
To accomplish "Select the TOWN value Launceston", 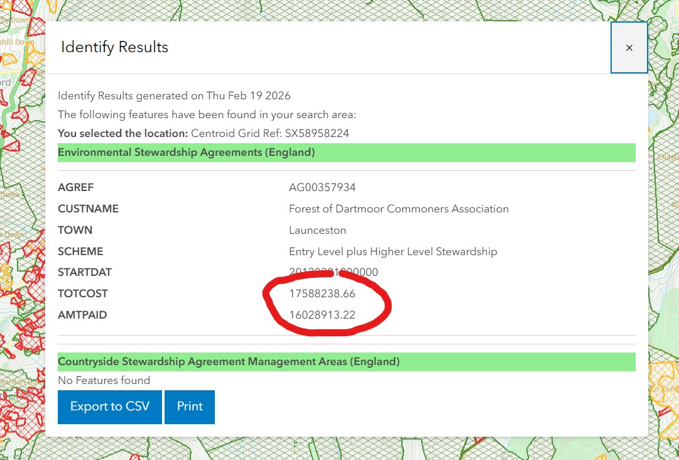I will point(317,230).
